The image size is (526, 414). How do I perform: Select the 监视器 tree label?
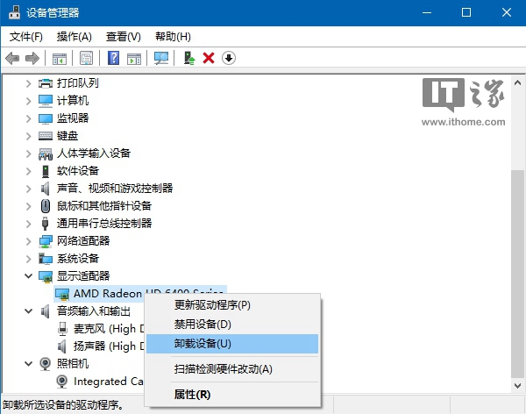click(x=73, y=118)
